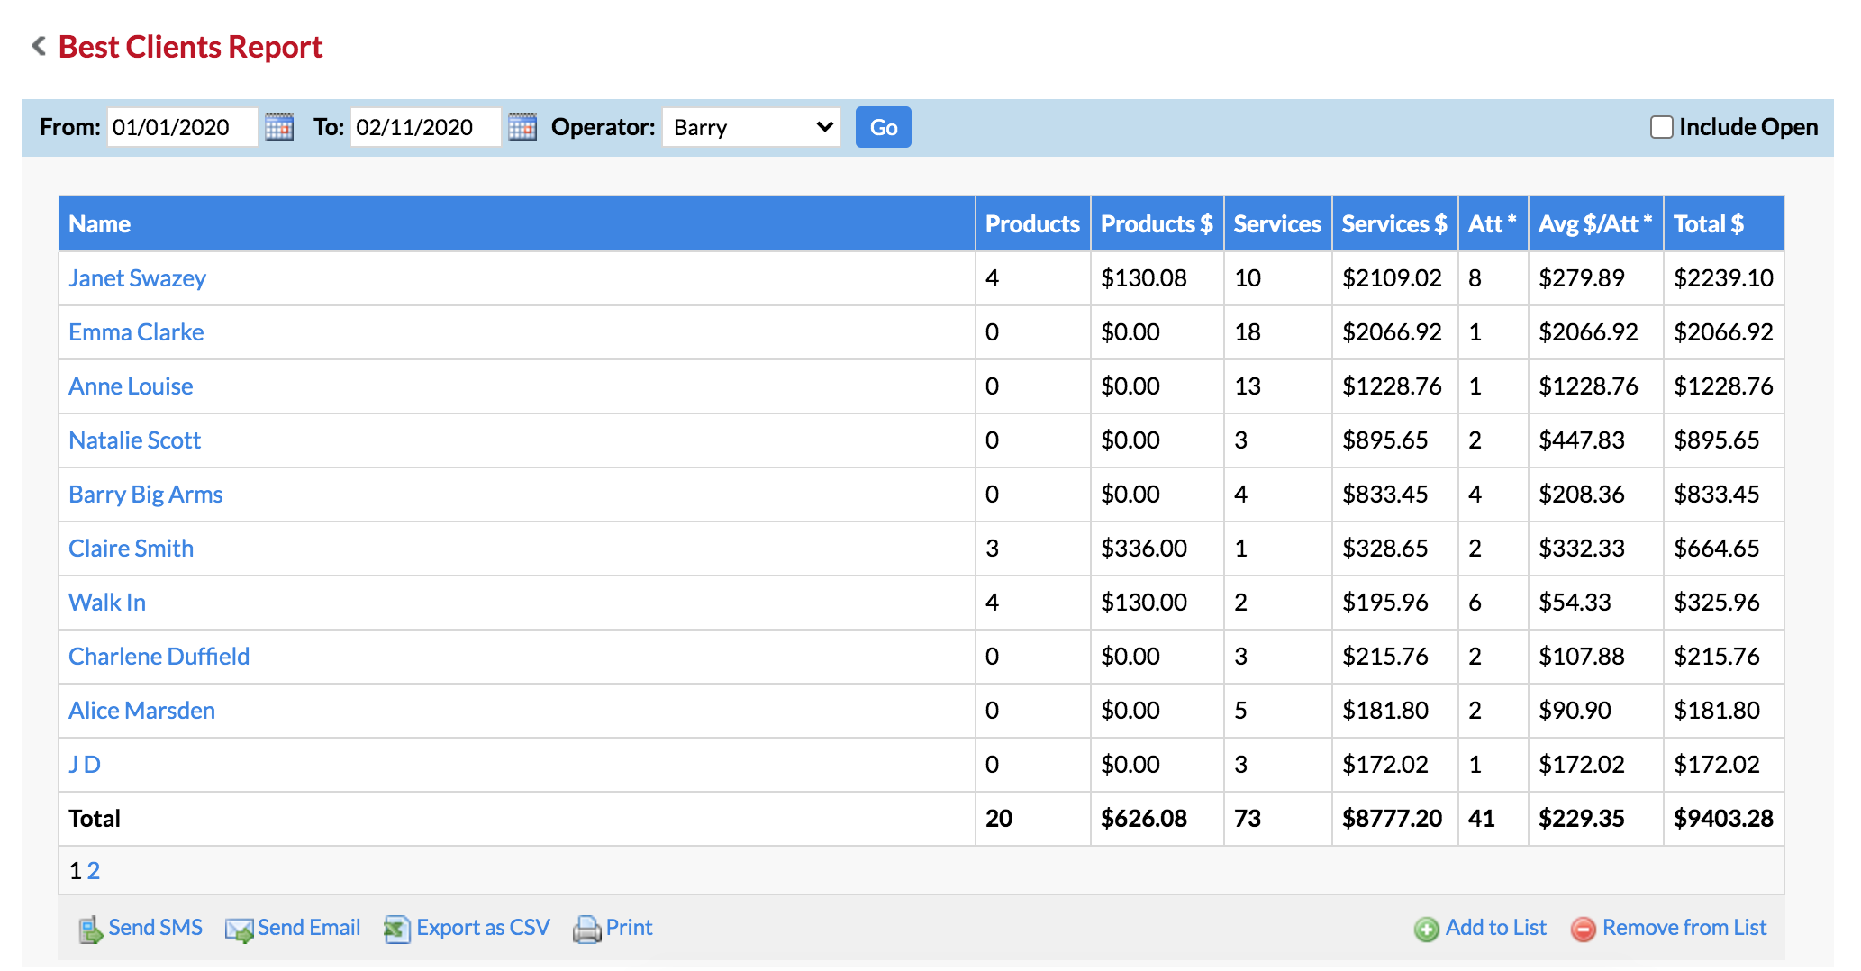Select Barry Big Arms $208.36 average cell
Viewport: 1861px width, 971px height.
tap(1595, 495)
